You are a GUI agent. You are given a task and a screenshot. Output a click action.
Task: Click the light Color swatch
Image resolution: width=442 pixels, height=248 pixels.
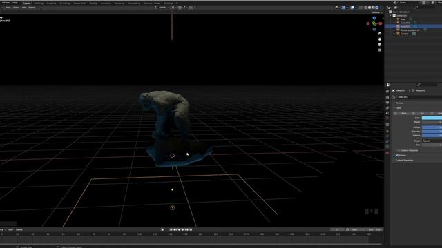[x=432, y=118]
